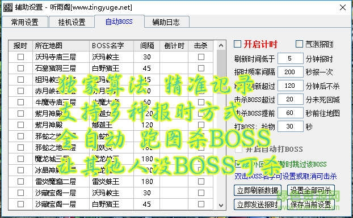Toggle 击杀 checkbox for 石墓猪洞三层 row
This screenshot has height=218, width=353.
click(x=201, y=69)
